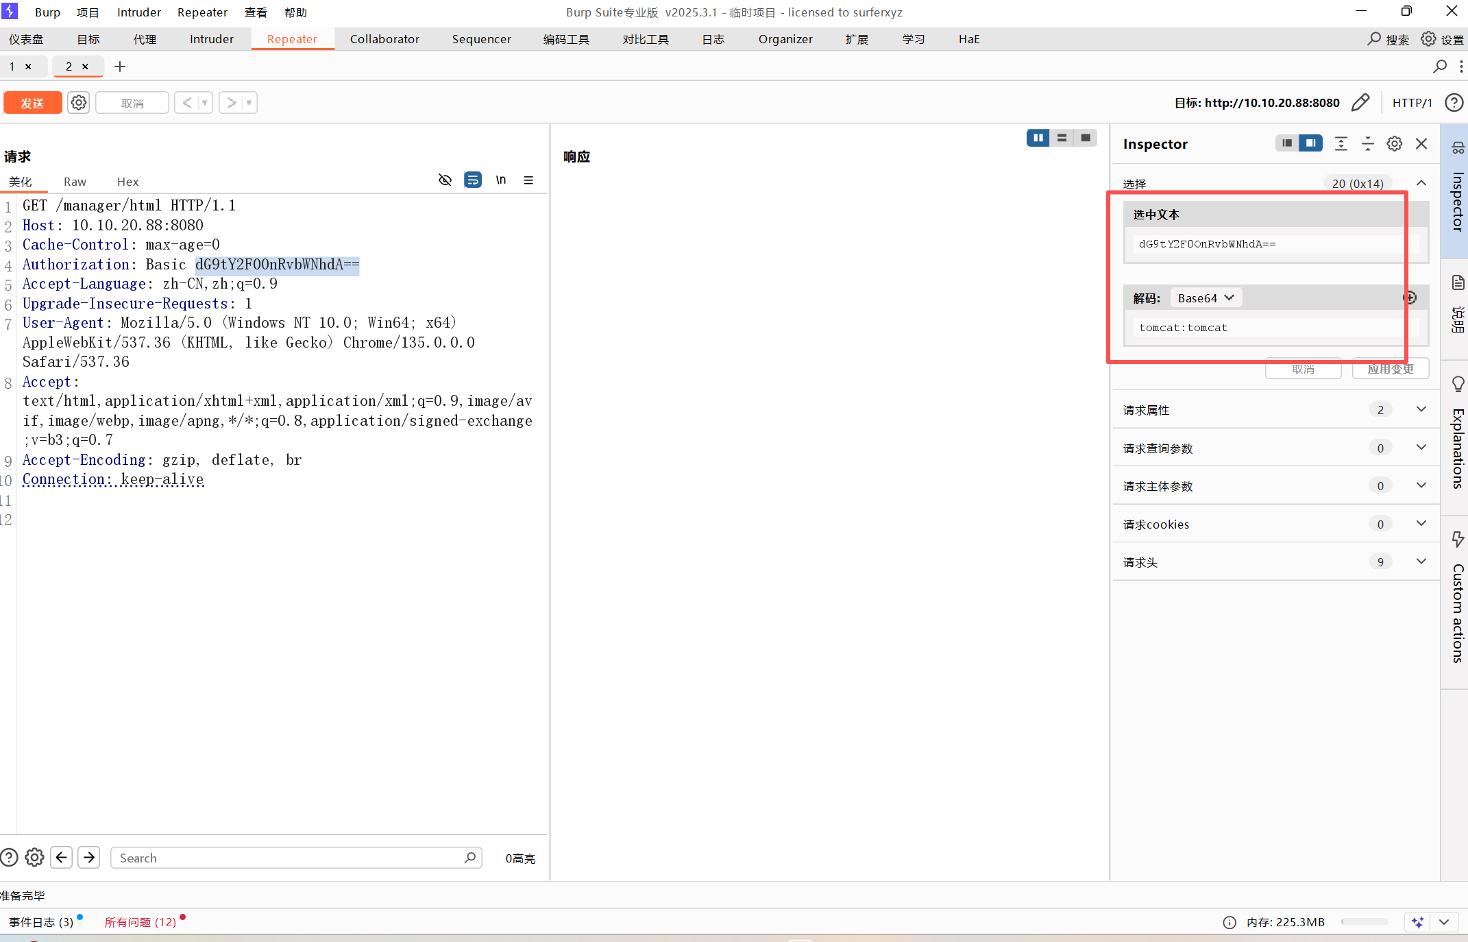Toggle the line wrap icon in request editor
This screenshot has height=942, width=1468.
pos(473,180)
